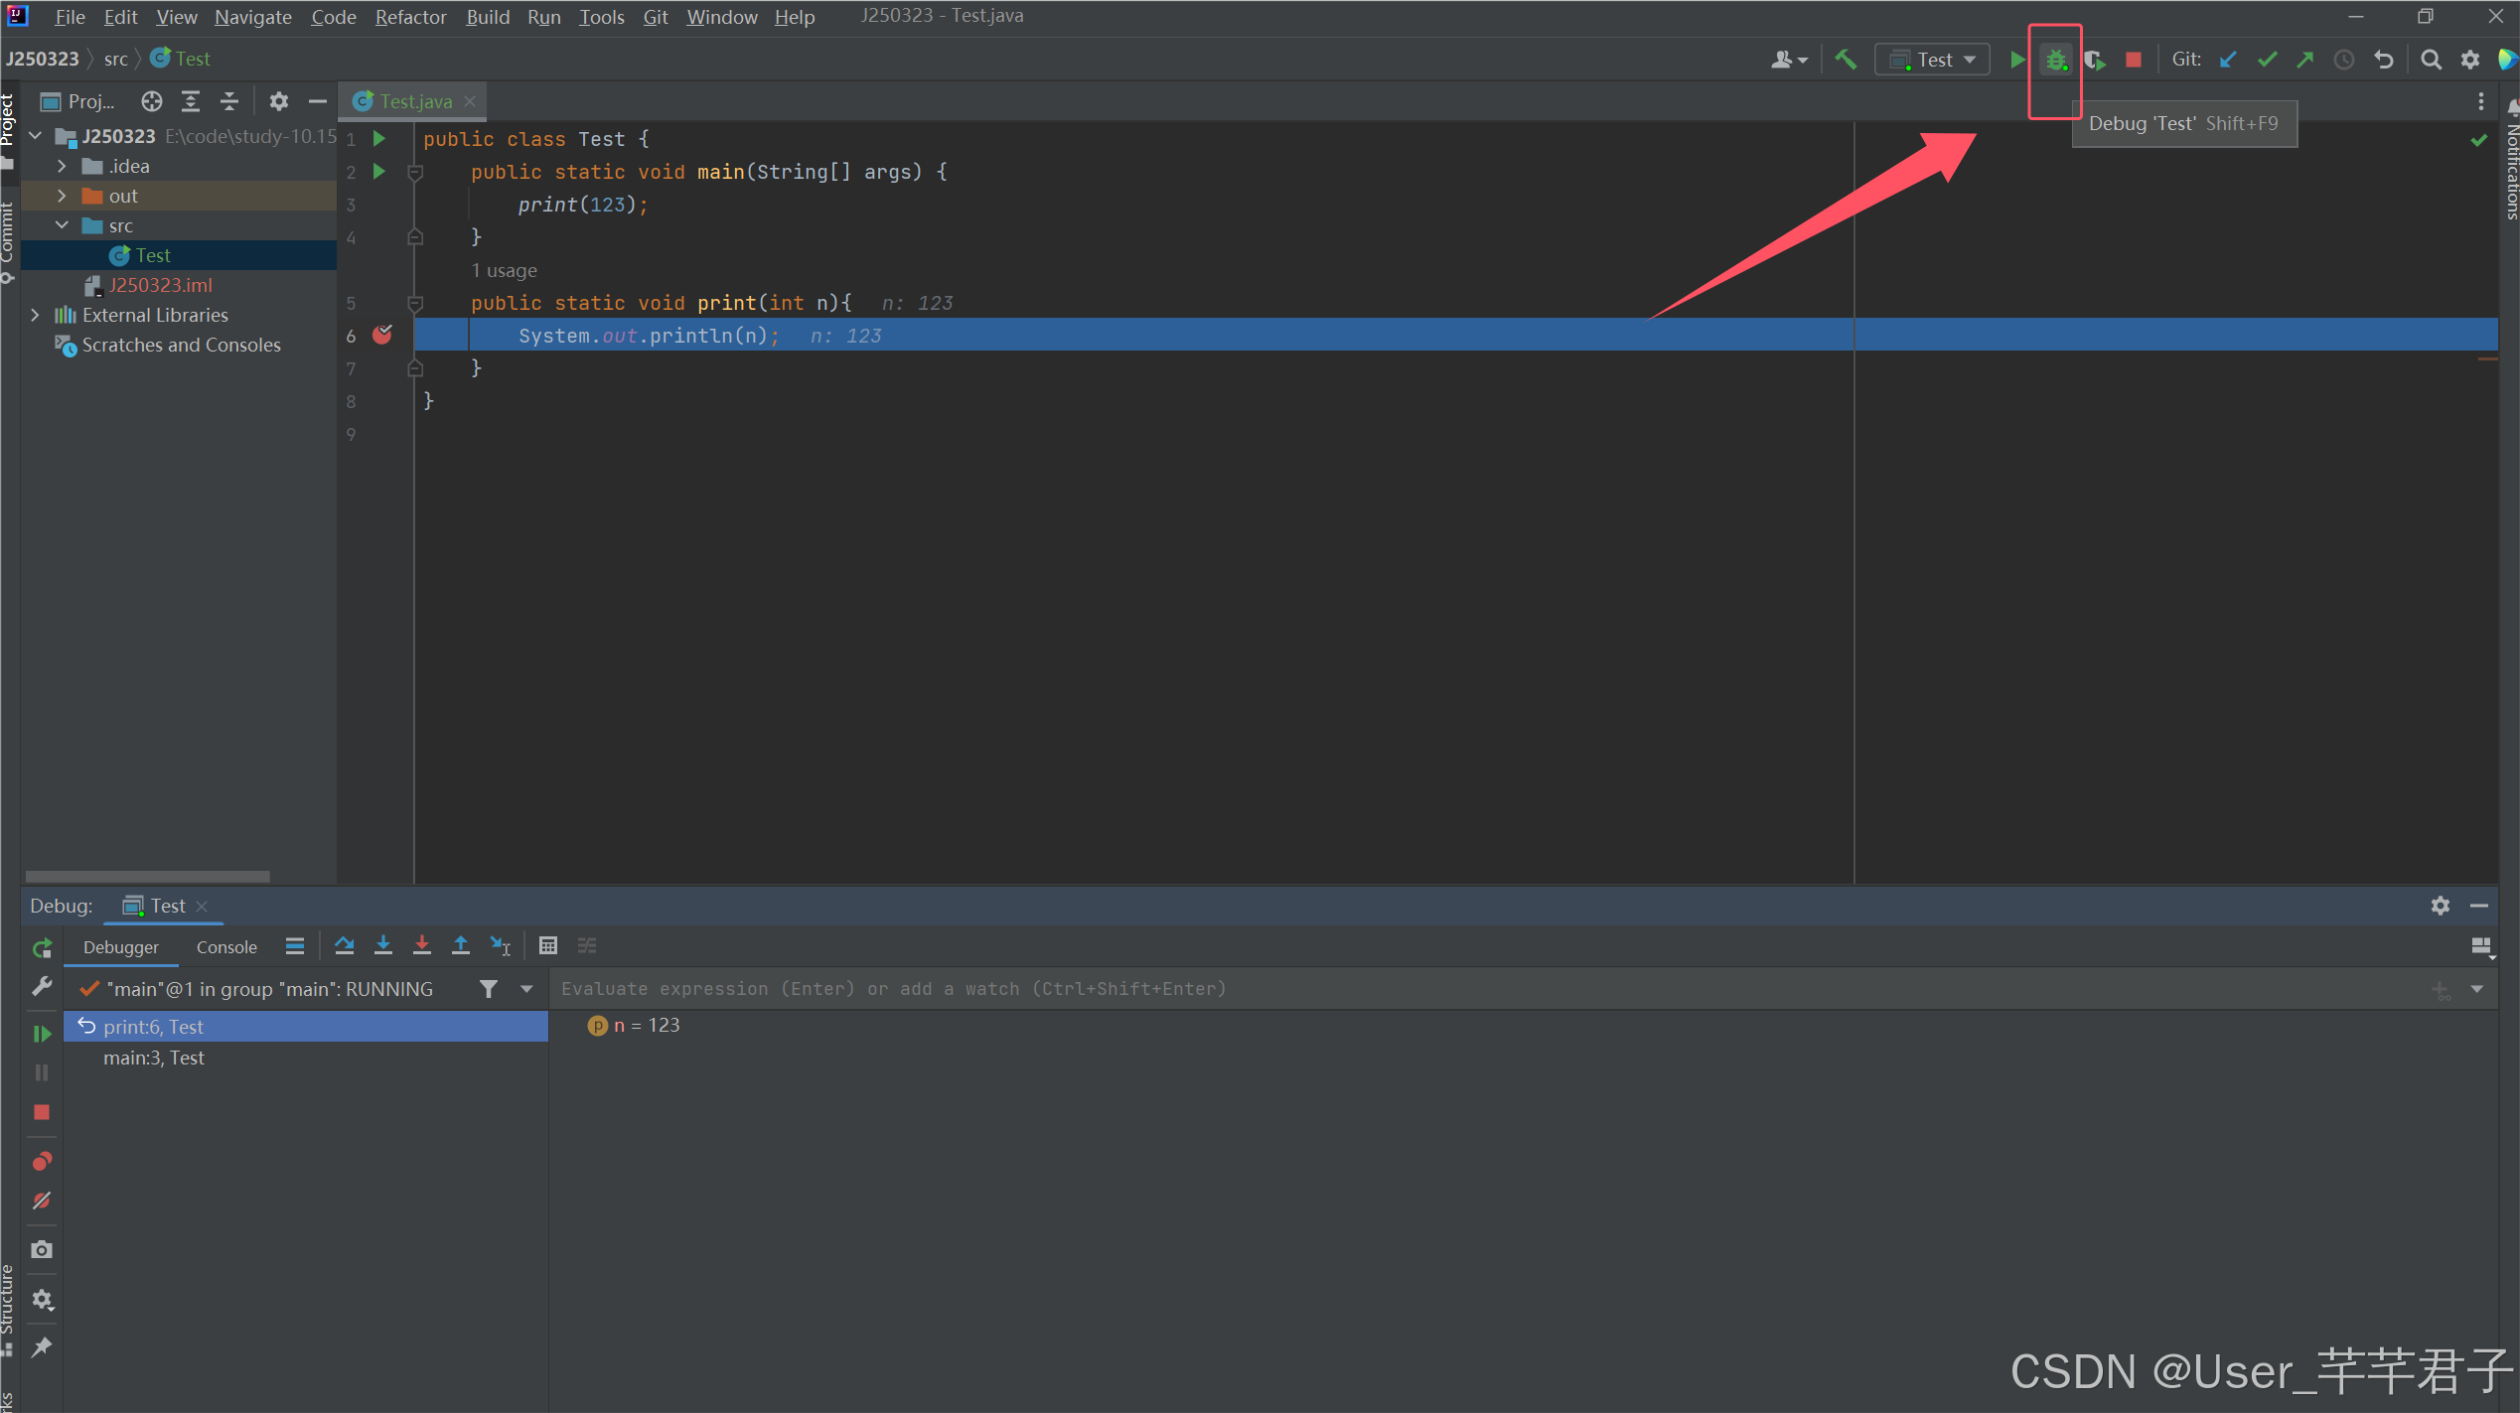The width and height of the screenshot is (2520, 1413).
Task: Switch to the Console tab
Action: [225, 946]
